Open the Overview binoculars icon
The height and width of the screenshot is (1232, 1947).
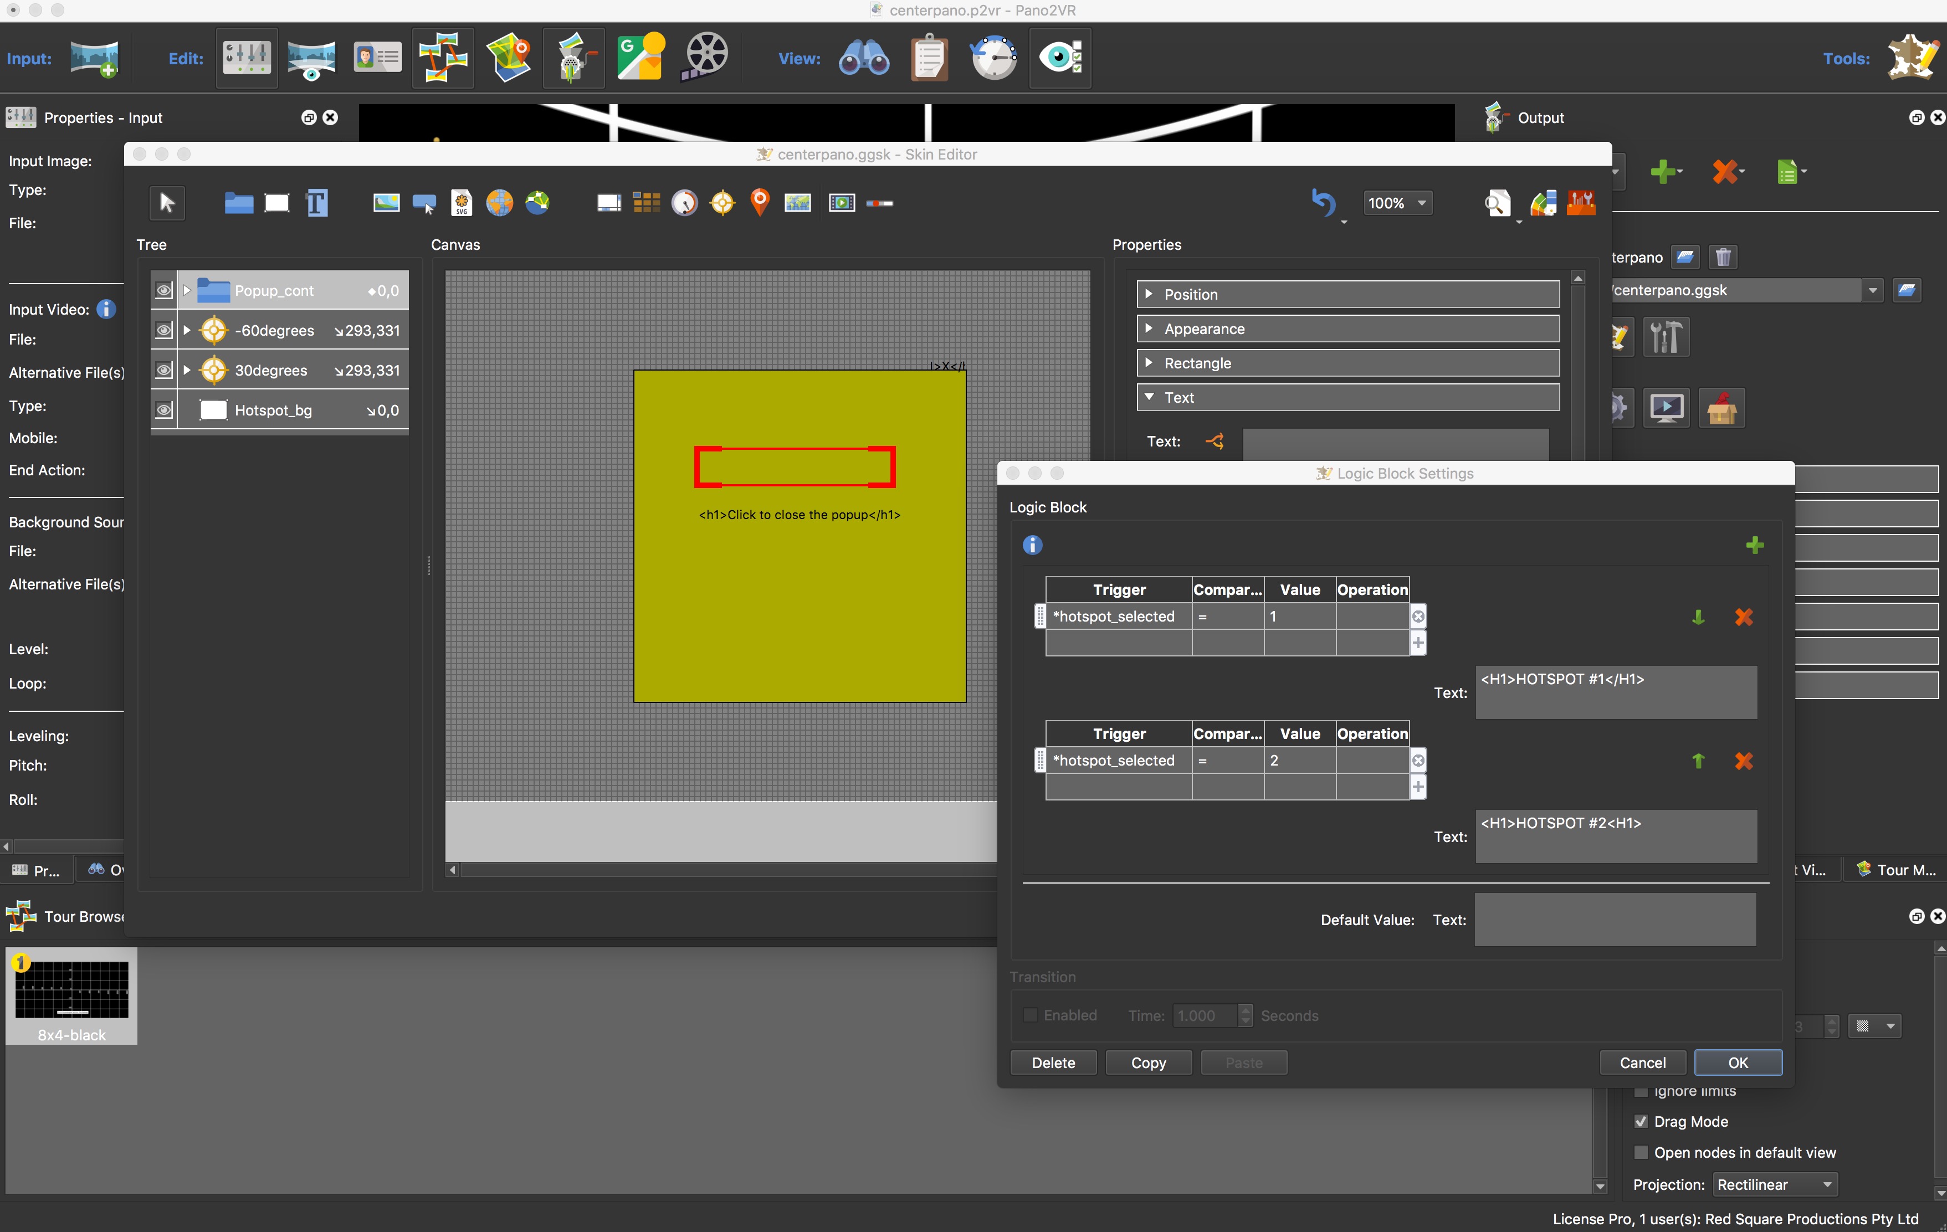coord(864,58)
